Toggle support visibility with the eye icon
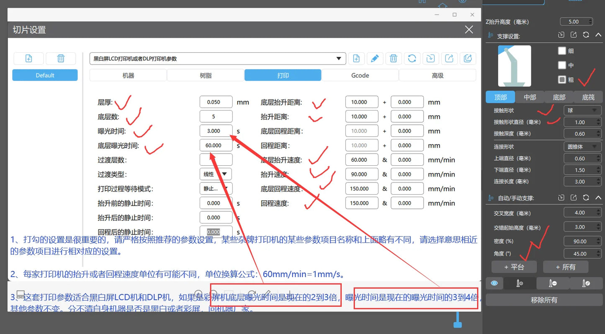Screen dimensions: 605x334 (x=494, y=283)
